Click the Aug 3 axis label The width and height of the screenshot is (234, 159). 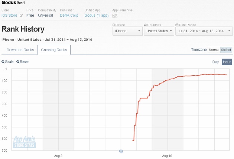(x=58, y=156)
